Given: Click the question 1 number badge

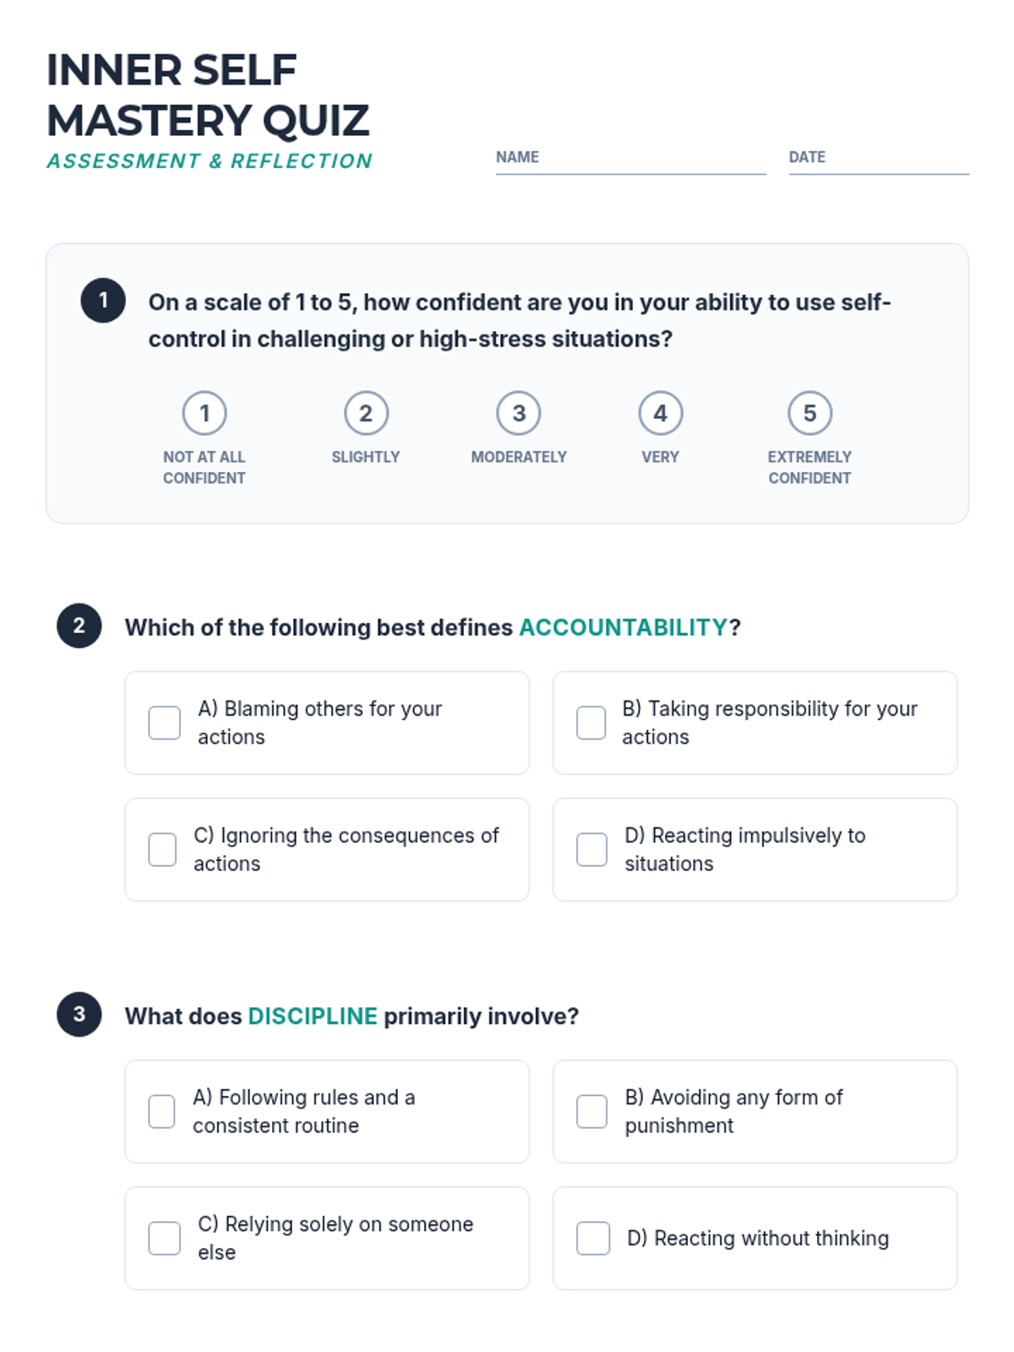Looking at the screenshot, I should [x=103, y=301].
